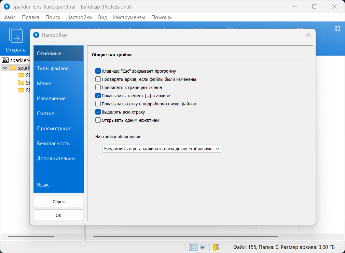This screenshot has height=253, width=345.
Task: Select the Безопасность settings tab
Action: [53, 144]
